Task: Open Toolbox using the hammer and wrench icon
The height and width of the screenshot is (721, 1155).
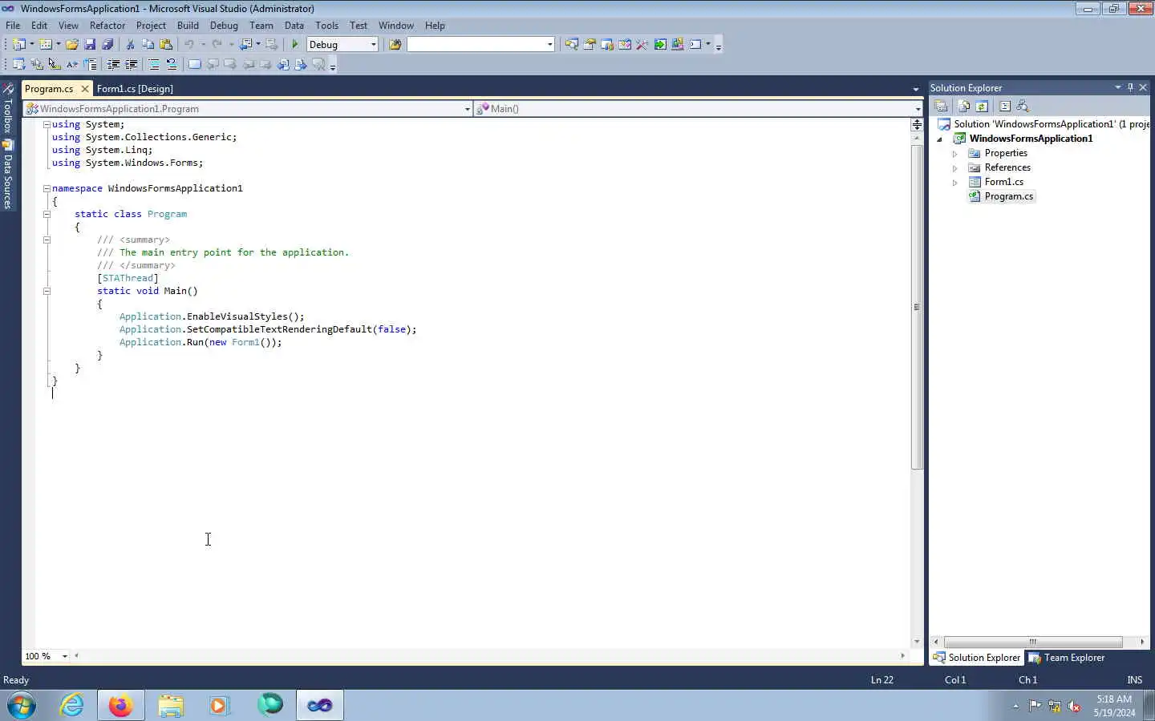Action: [642, 45]
